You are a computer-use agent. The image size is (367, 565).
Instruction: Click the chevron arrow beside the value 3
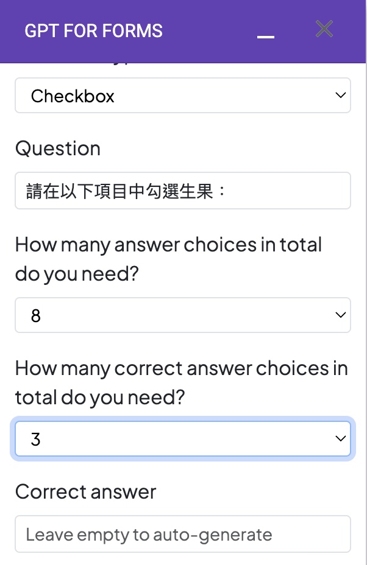point(340,439)
